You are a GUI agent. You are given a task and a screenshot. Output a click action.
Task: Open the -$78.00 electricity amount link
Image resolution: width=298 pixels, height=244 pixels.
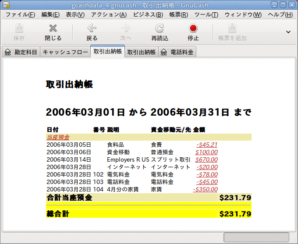207,174
